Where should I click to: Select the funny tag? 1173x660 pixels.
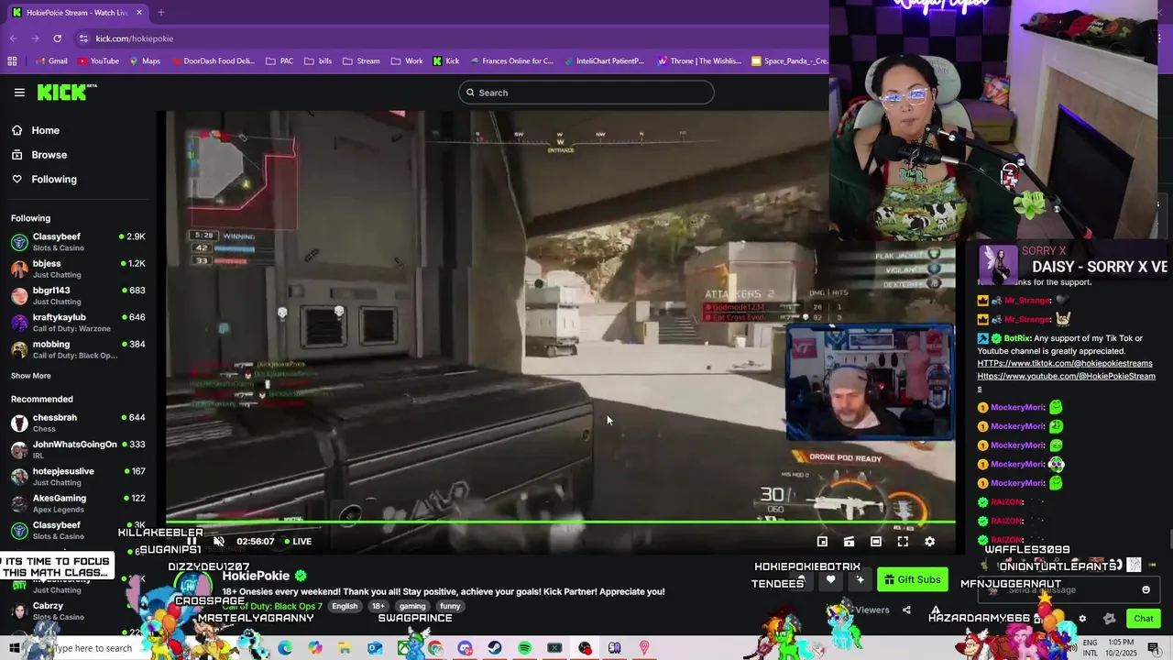450,606
